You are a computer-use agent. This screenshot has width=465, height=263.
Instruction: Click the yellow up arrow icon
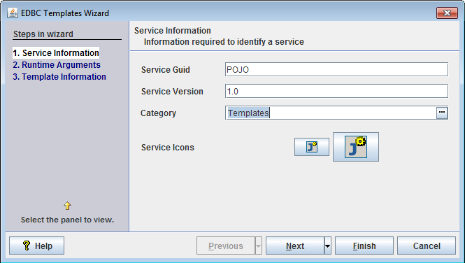point(67,206)
